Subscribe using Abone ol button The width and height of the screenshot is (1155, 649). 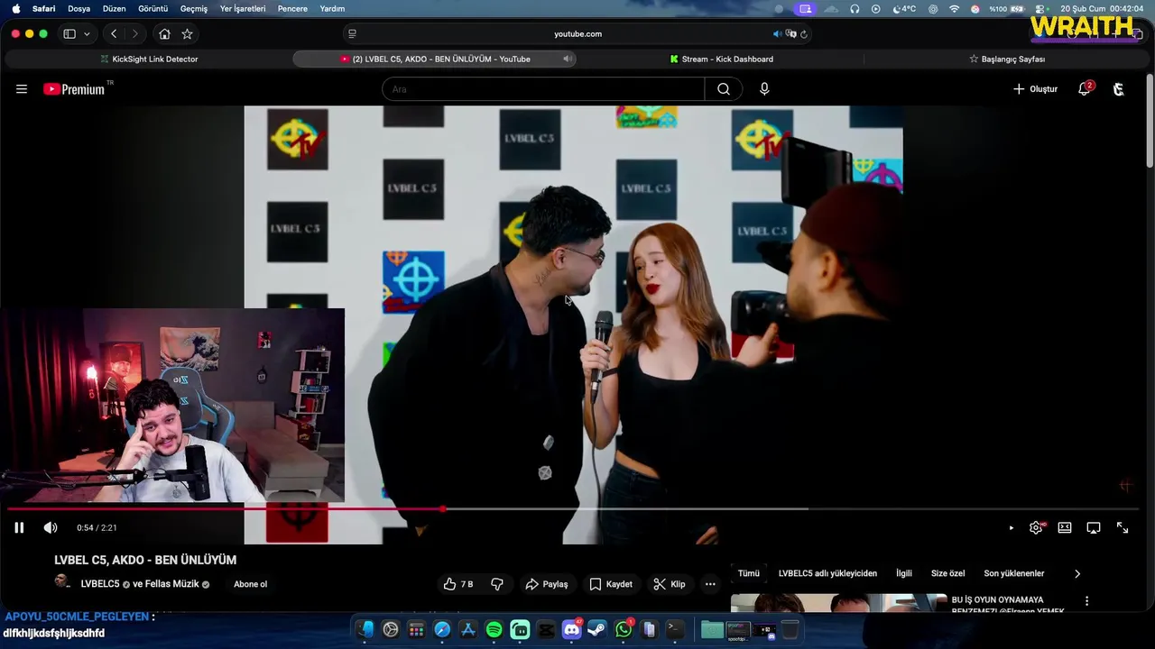pos(251,584)
